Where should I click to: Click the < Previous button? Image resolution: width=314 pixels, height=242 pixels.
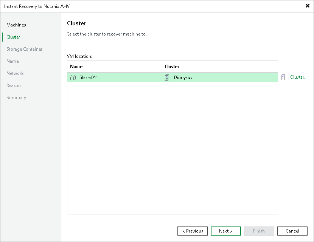[x=193, y=231]
